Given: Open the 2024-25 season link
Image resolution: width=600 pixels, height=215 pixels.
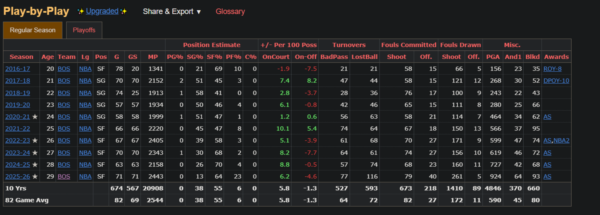Looking at the screenshot, I should coord(17,165).
